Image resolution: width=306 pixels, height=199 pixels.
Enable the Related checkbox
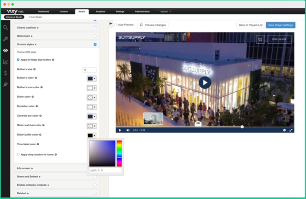(95, 193)
